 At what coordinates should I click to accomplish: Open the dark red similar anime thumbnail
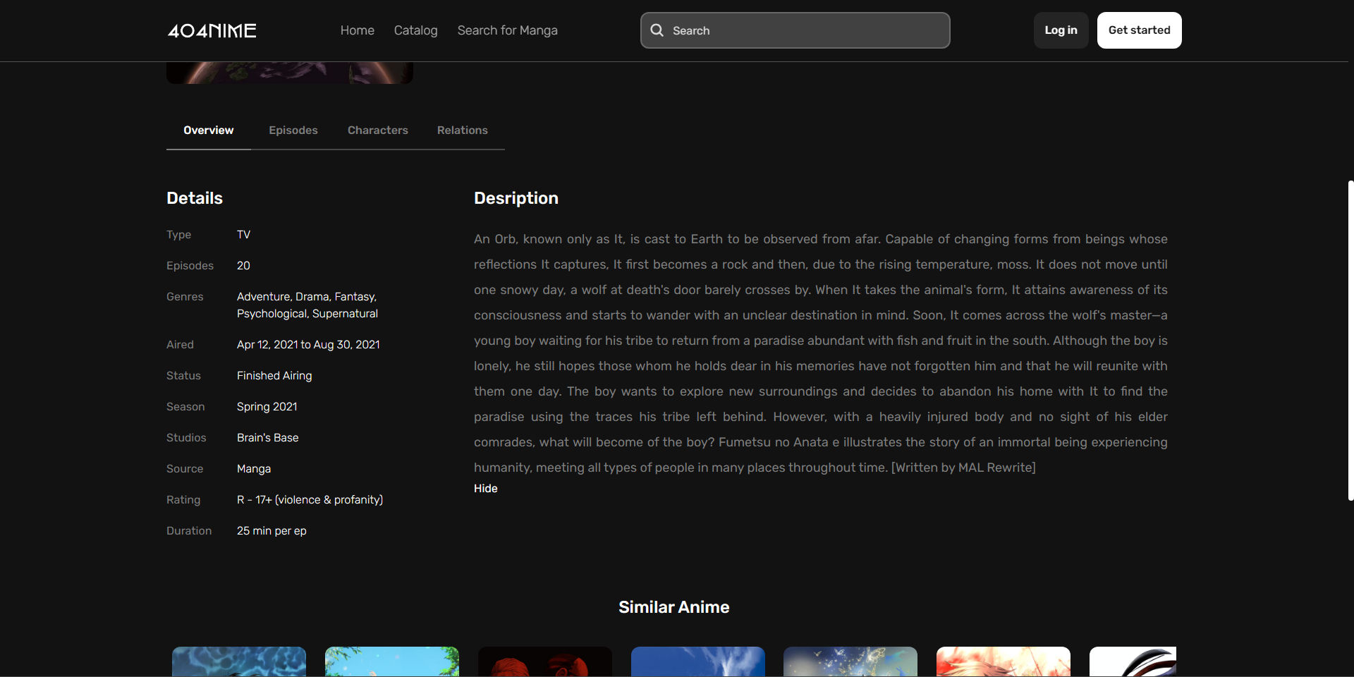pyautogui.click(x=545, y=661)
